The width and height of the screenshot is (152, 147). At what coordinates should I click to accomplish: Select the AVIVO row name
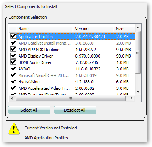[24, 69]
